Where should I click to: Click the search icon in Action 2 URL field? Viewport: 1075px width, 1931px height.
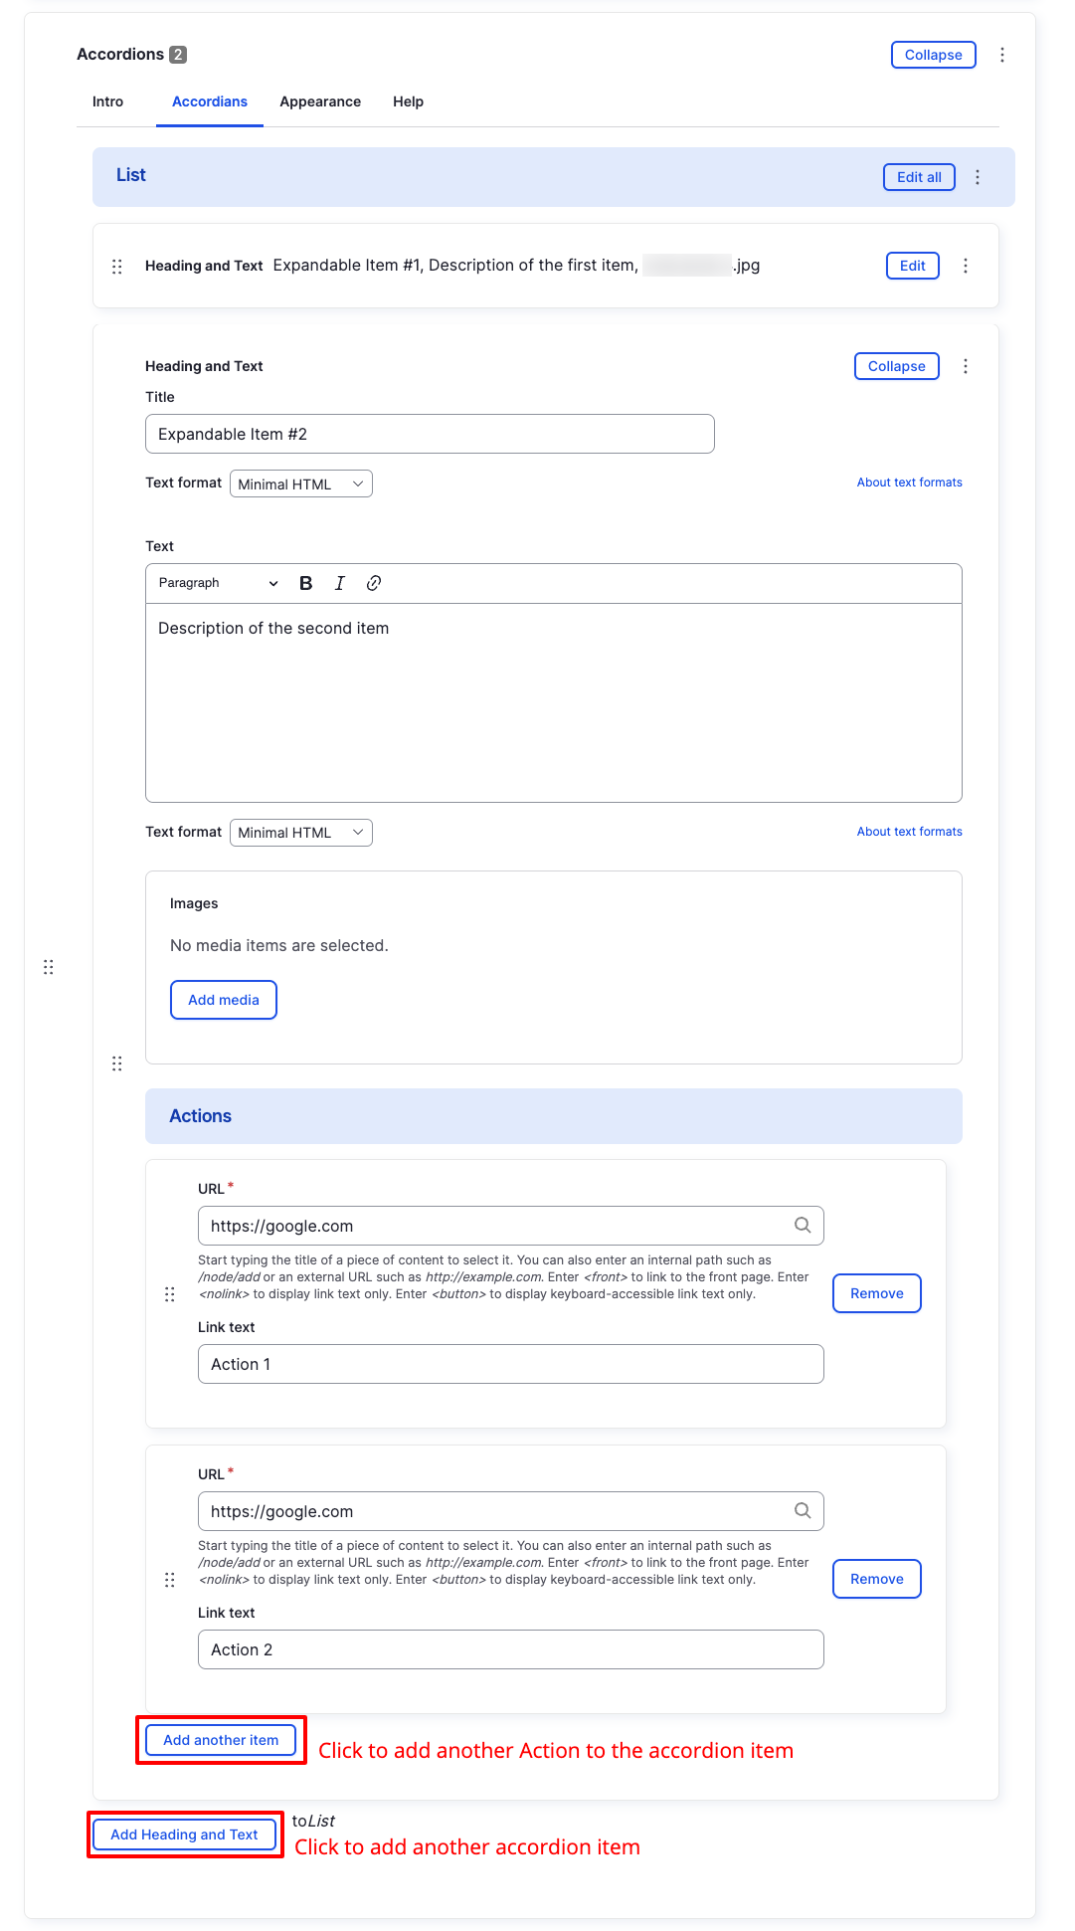[x=802, y=1510]
